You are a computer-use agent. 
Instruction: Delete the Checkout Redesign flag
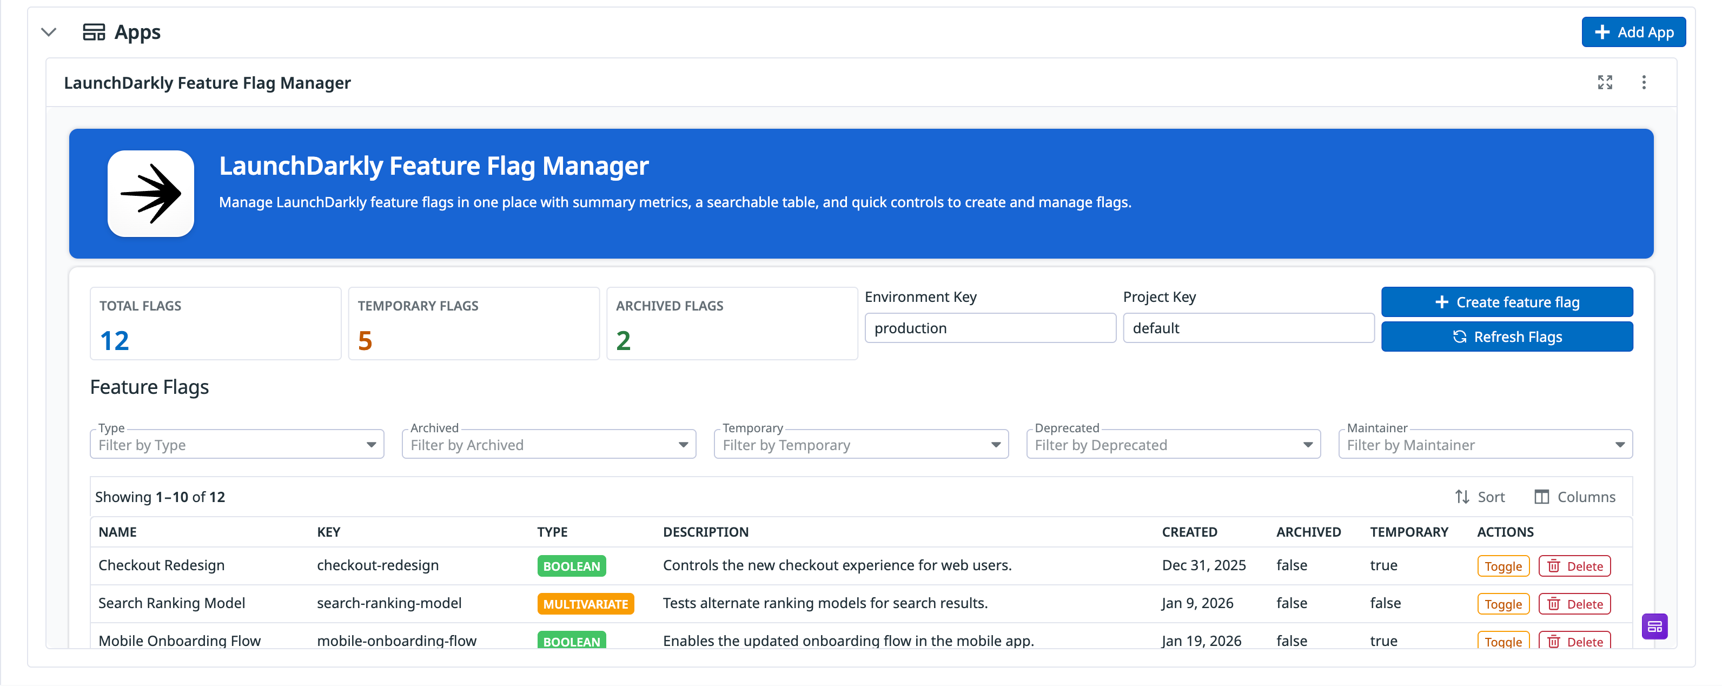pyautogui.click(x=1574, y=566)
